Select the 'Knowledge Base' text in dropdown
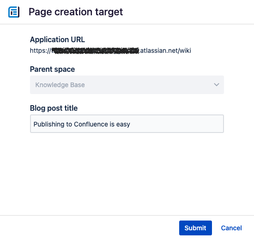Viewport: 254px width, 240px height. coord(60,85)
